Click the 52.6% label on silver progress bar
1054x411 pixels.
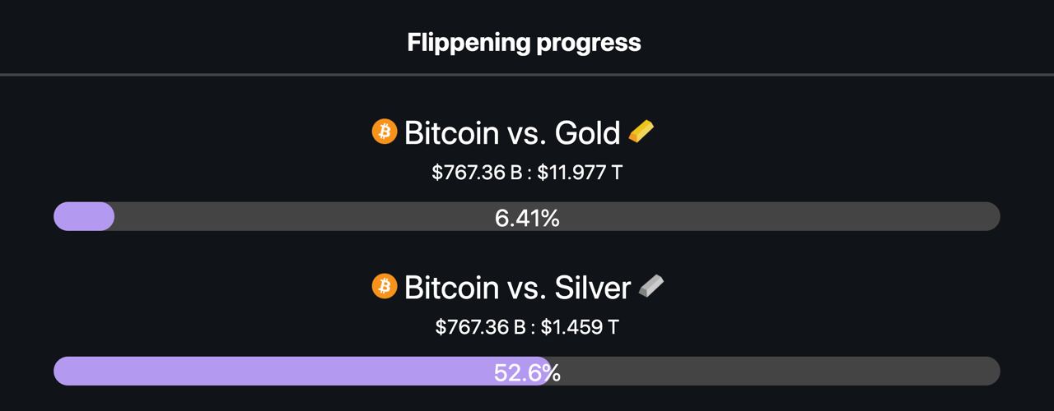click(527, 372)
